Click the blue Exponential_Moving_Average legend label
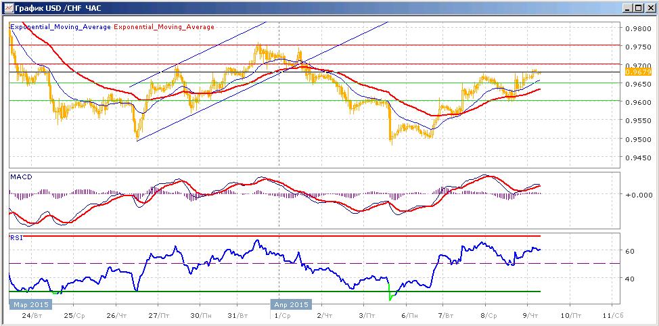659x326 pixels. (x=60, y=27)
